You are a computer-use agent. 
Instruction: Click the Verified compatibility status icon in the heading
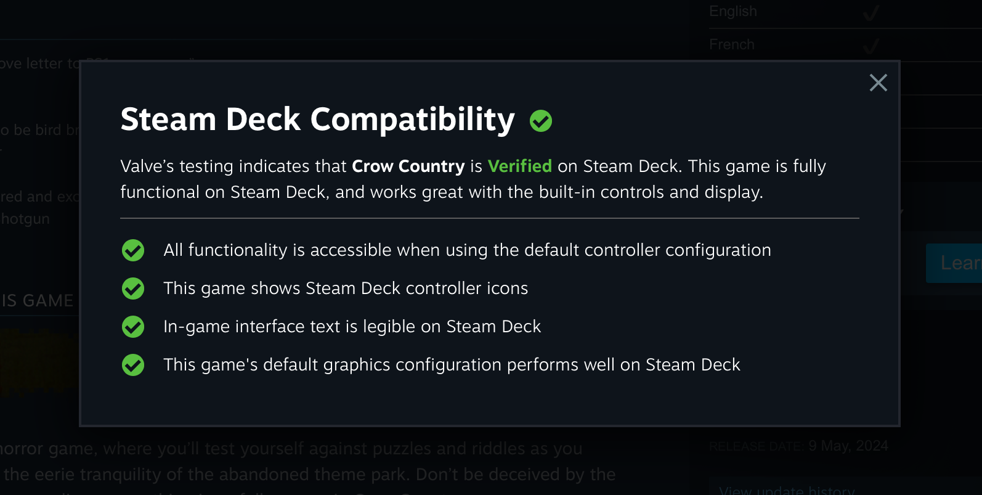click(541, 121)
